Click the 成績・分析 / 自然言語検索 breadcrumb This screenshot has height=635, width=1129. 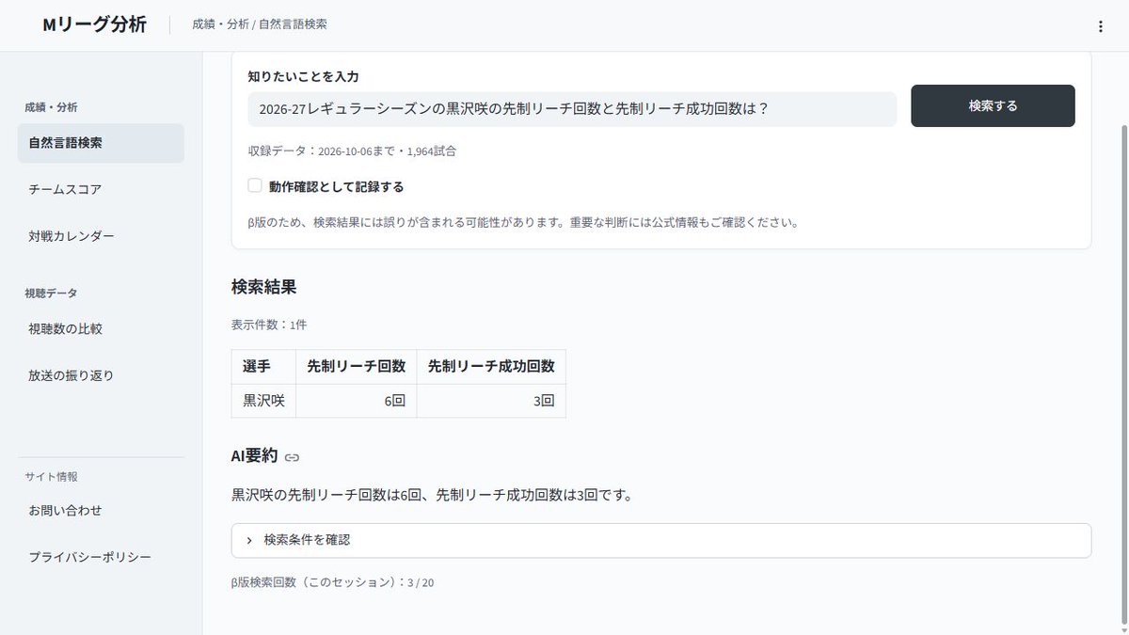(x=260, y=24)
